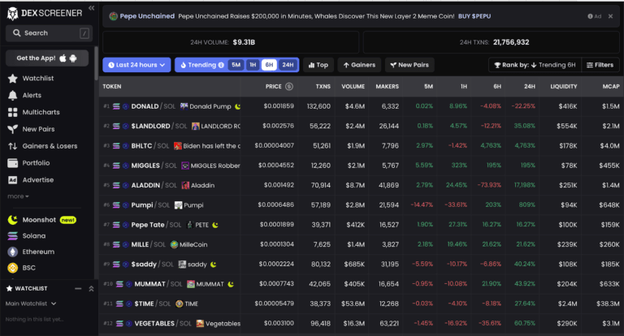624x336 pixels.
Task: Click the Advertise Ad icon
Action: [13, 179]
